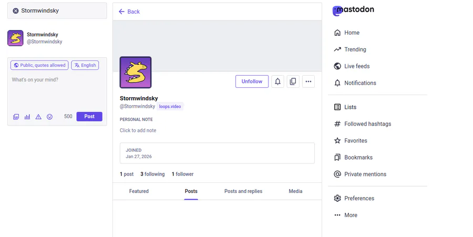473x237 pixels.
Task: Expand the More menu in the sidebar
Action: tap(346, 215)
